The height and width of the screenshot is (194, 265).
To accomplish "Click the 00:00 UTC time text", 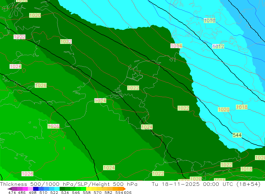I will pos(218,184).
